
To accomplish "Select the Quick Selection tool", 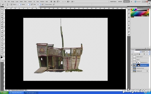I will (x=2, y=16).
